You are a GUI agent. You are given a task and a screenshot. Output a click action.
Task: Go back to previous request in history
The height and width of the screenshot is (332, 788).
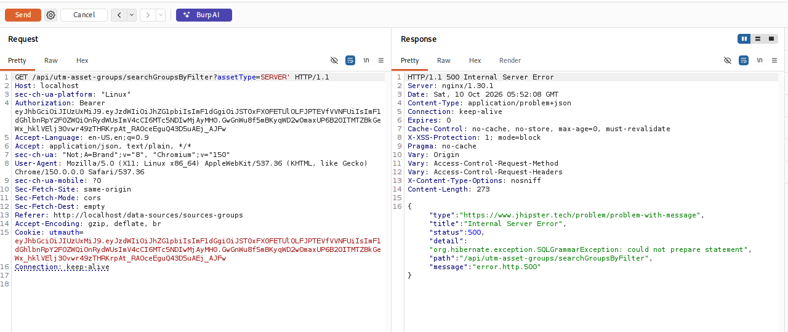coord(119,15)
